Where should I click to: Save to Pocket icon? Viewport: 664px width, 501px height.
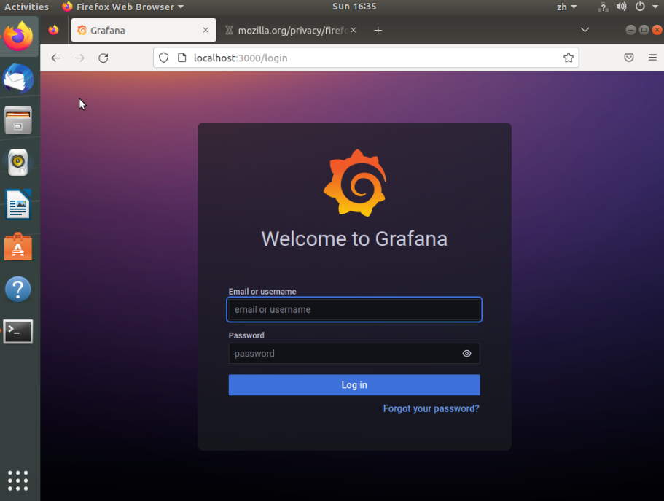point(629,58)
